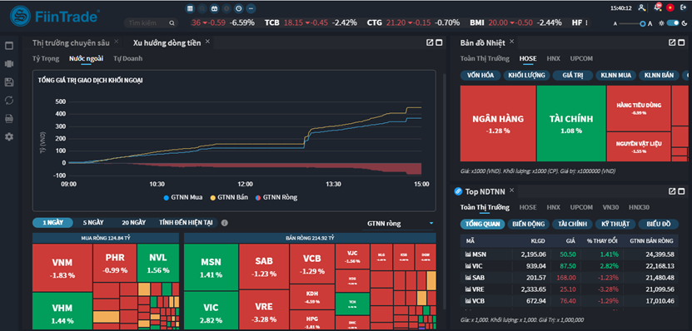Maximize the Top NDTNN panel
The width and height of the screenshot is (692, 331).
682,190
